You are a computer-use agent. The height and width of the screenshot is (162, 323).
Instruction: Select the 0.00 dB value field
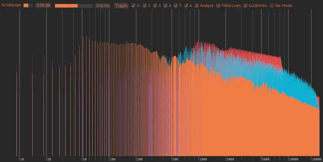(43, 5)
